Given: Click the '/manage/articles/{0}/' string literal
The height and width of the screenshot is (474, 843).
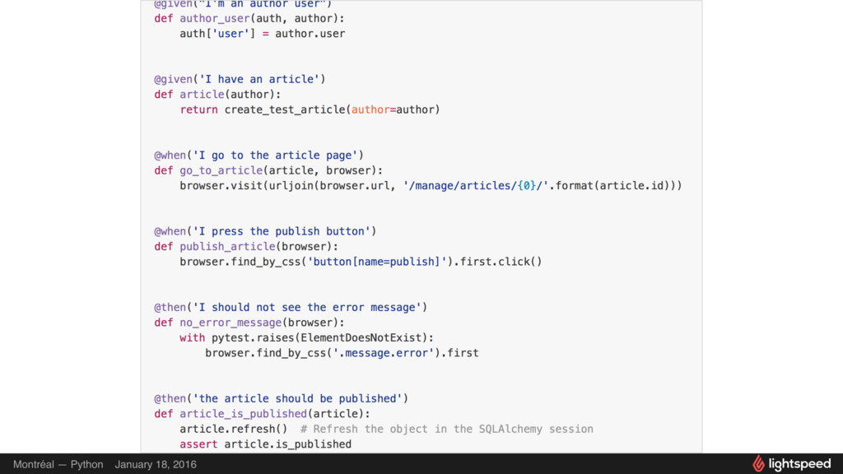Looking at the screenshot, I should coord(476,185).
